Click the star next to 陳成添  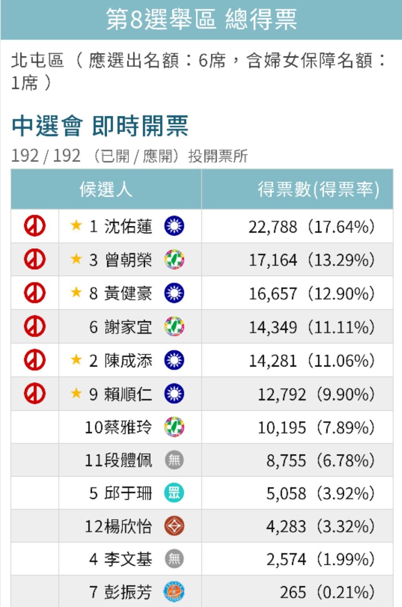coord(76,359)
